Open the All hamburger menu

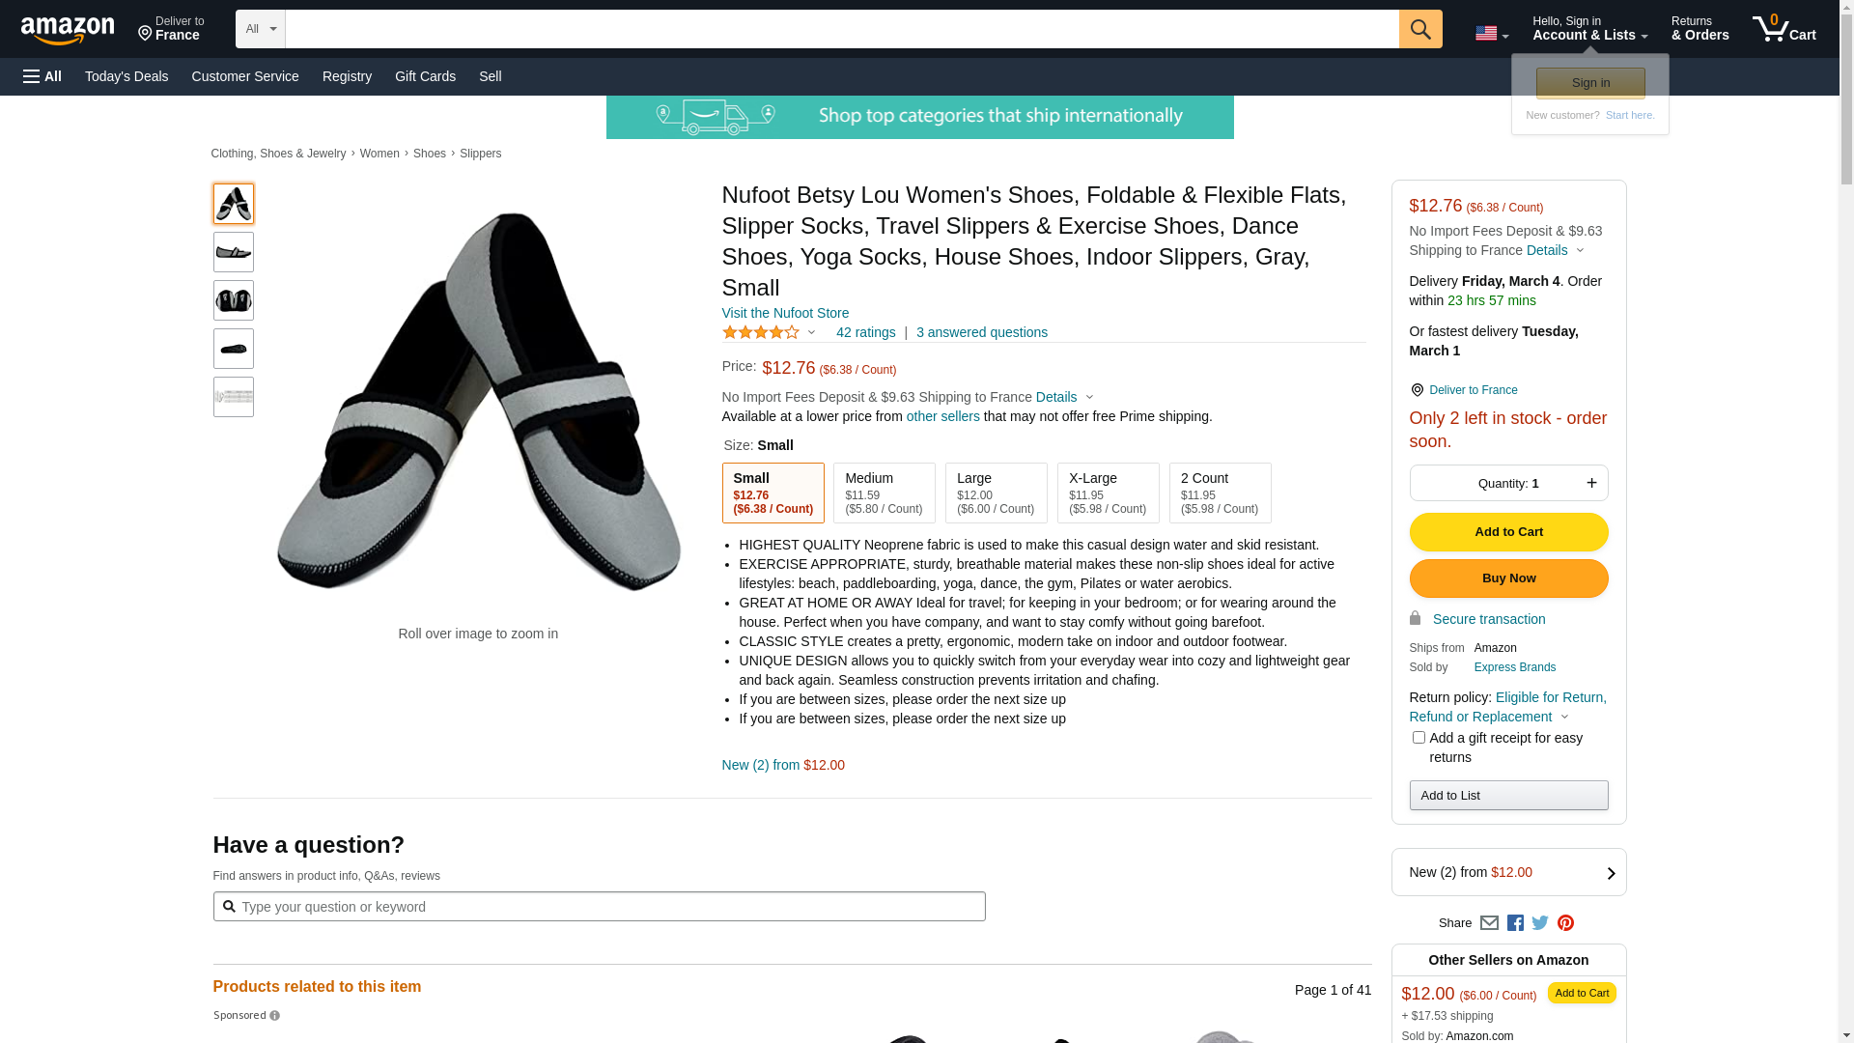[42, 76]
